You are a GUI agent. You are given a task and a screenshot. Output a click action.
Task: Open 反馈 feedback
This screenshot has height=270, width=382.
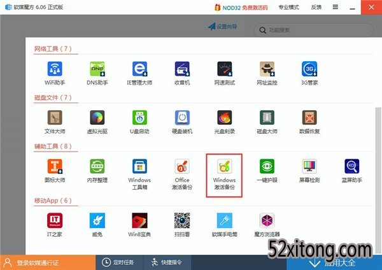[316, 7]
